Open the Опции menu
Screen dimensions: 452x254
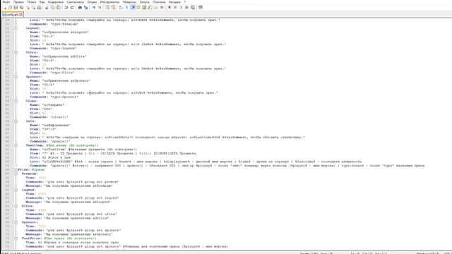[93, 2]
